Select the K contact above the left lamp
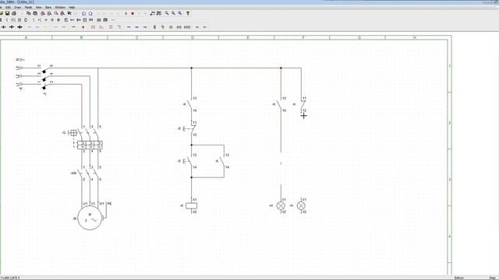 pos(280,104)
